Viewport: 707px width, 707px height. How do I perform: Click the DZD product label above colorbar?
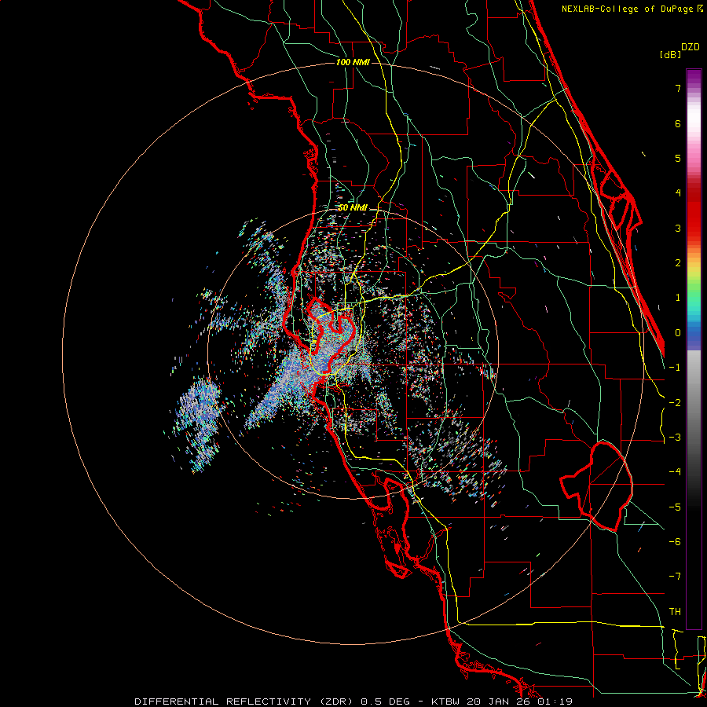tap(691, 47)
